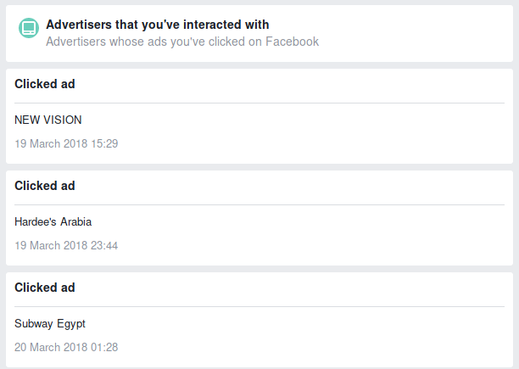Image resolution: width=519 pixels, height=369 pixels.
Task: Click empty area of the header card
Action: (x=414, y=33)
